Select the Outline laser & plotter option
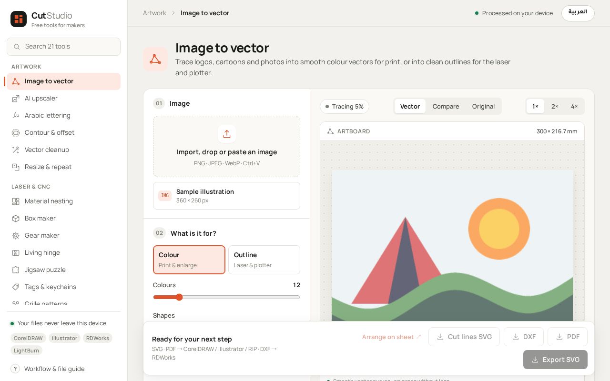Image resolution: width=610 pixels, height=381 pixels. [x=264, y=260]
